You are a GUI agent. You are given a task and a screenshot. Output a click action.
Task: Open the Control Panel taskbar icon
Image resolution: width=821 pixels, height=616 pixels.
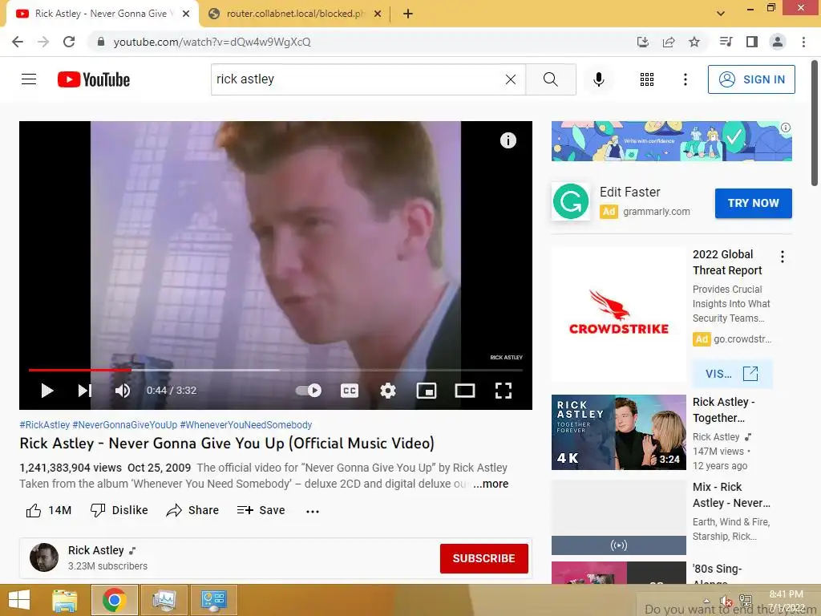(x=213, y=600)
